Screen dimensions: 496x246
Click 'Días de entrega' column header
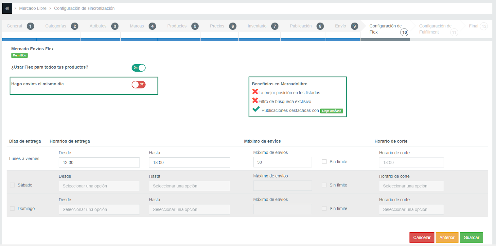click(25, 141)
